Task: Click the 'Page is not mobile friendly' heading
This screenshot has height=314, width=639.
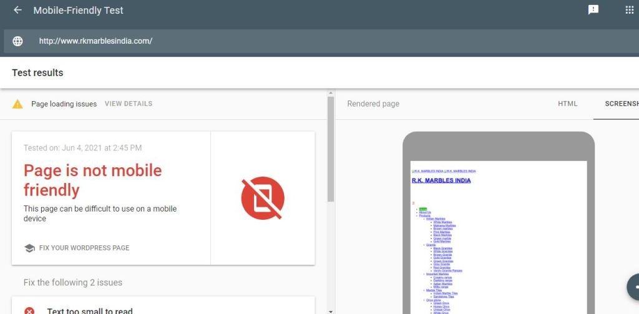Action: click(x=92, y=180)
